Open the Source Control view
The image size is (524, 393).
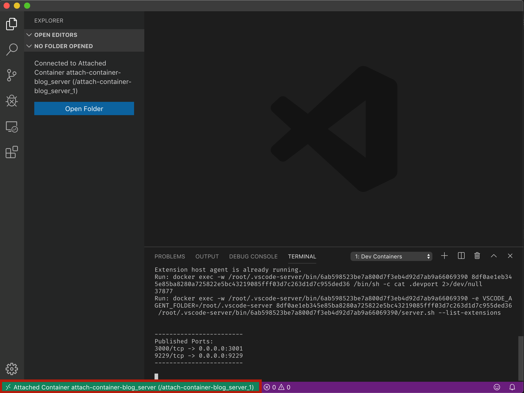[11, 75]
